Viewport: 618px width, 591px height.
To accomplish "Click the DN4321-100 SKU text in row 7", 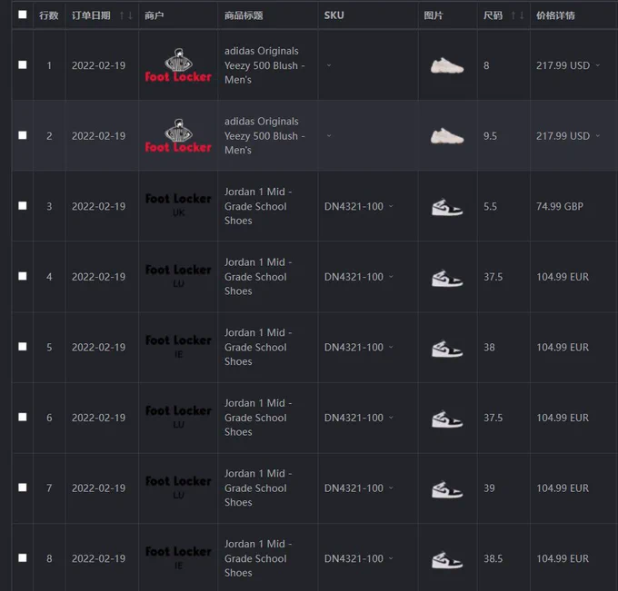I will coord(354,488).
